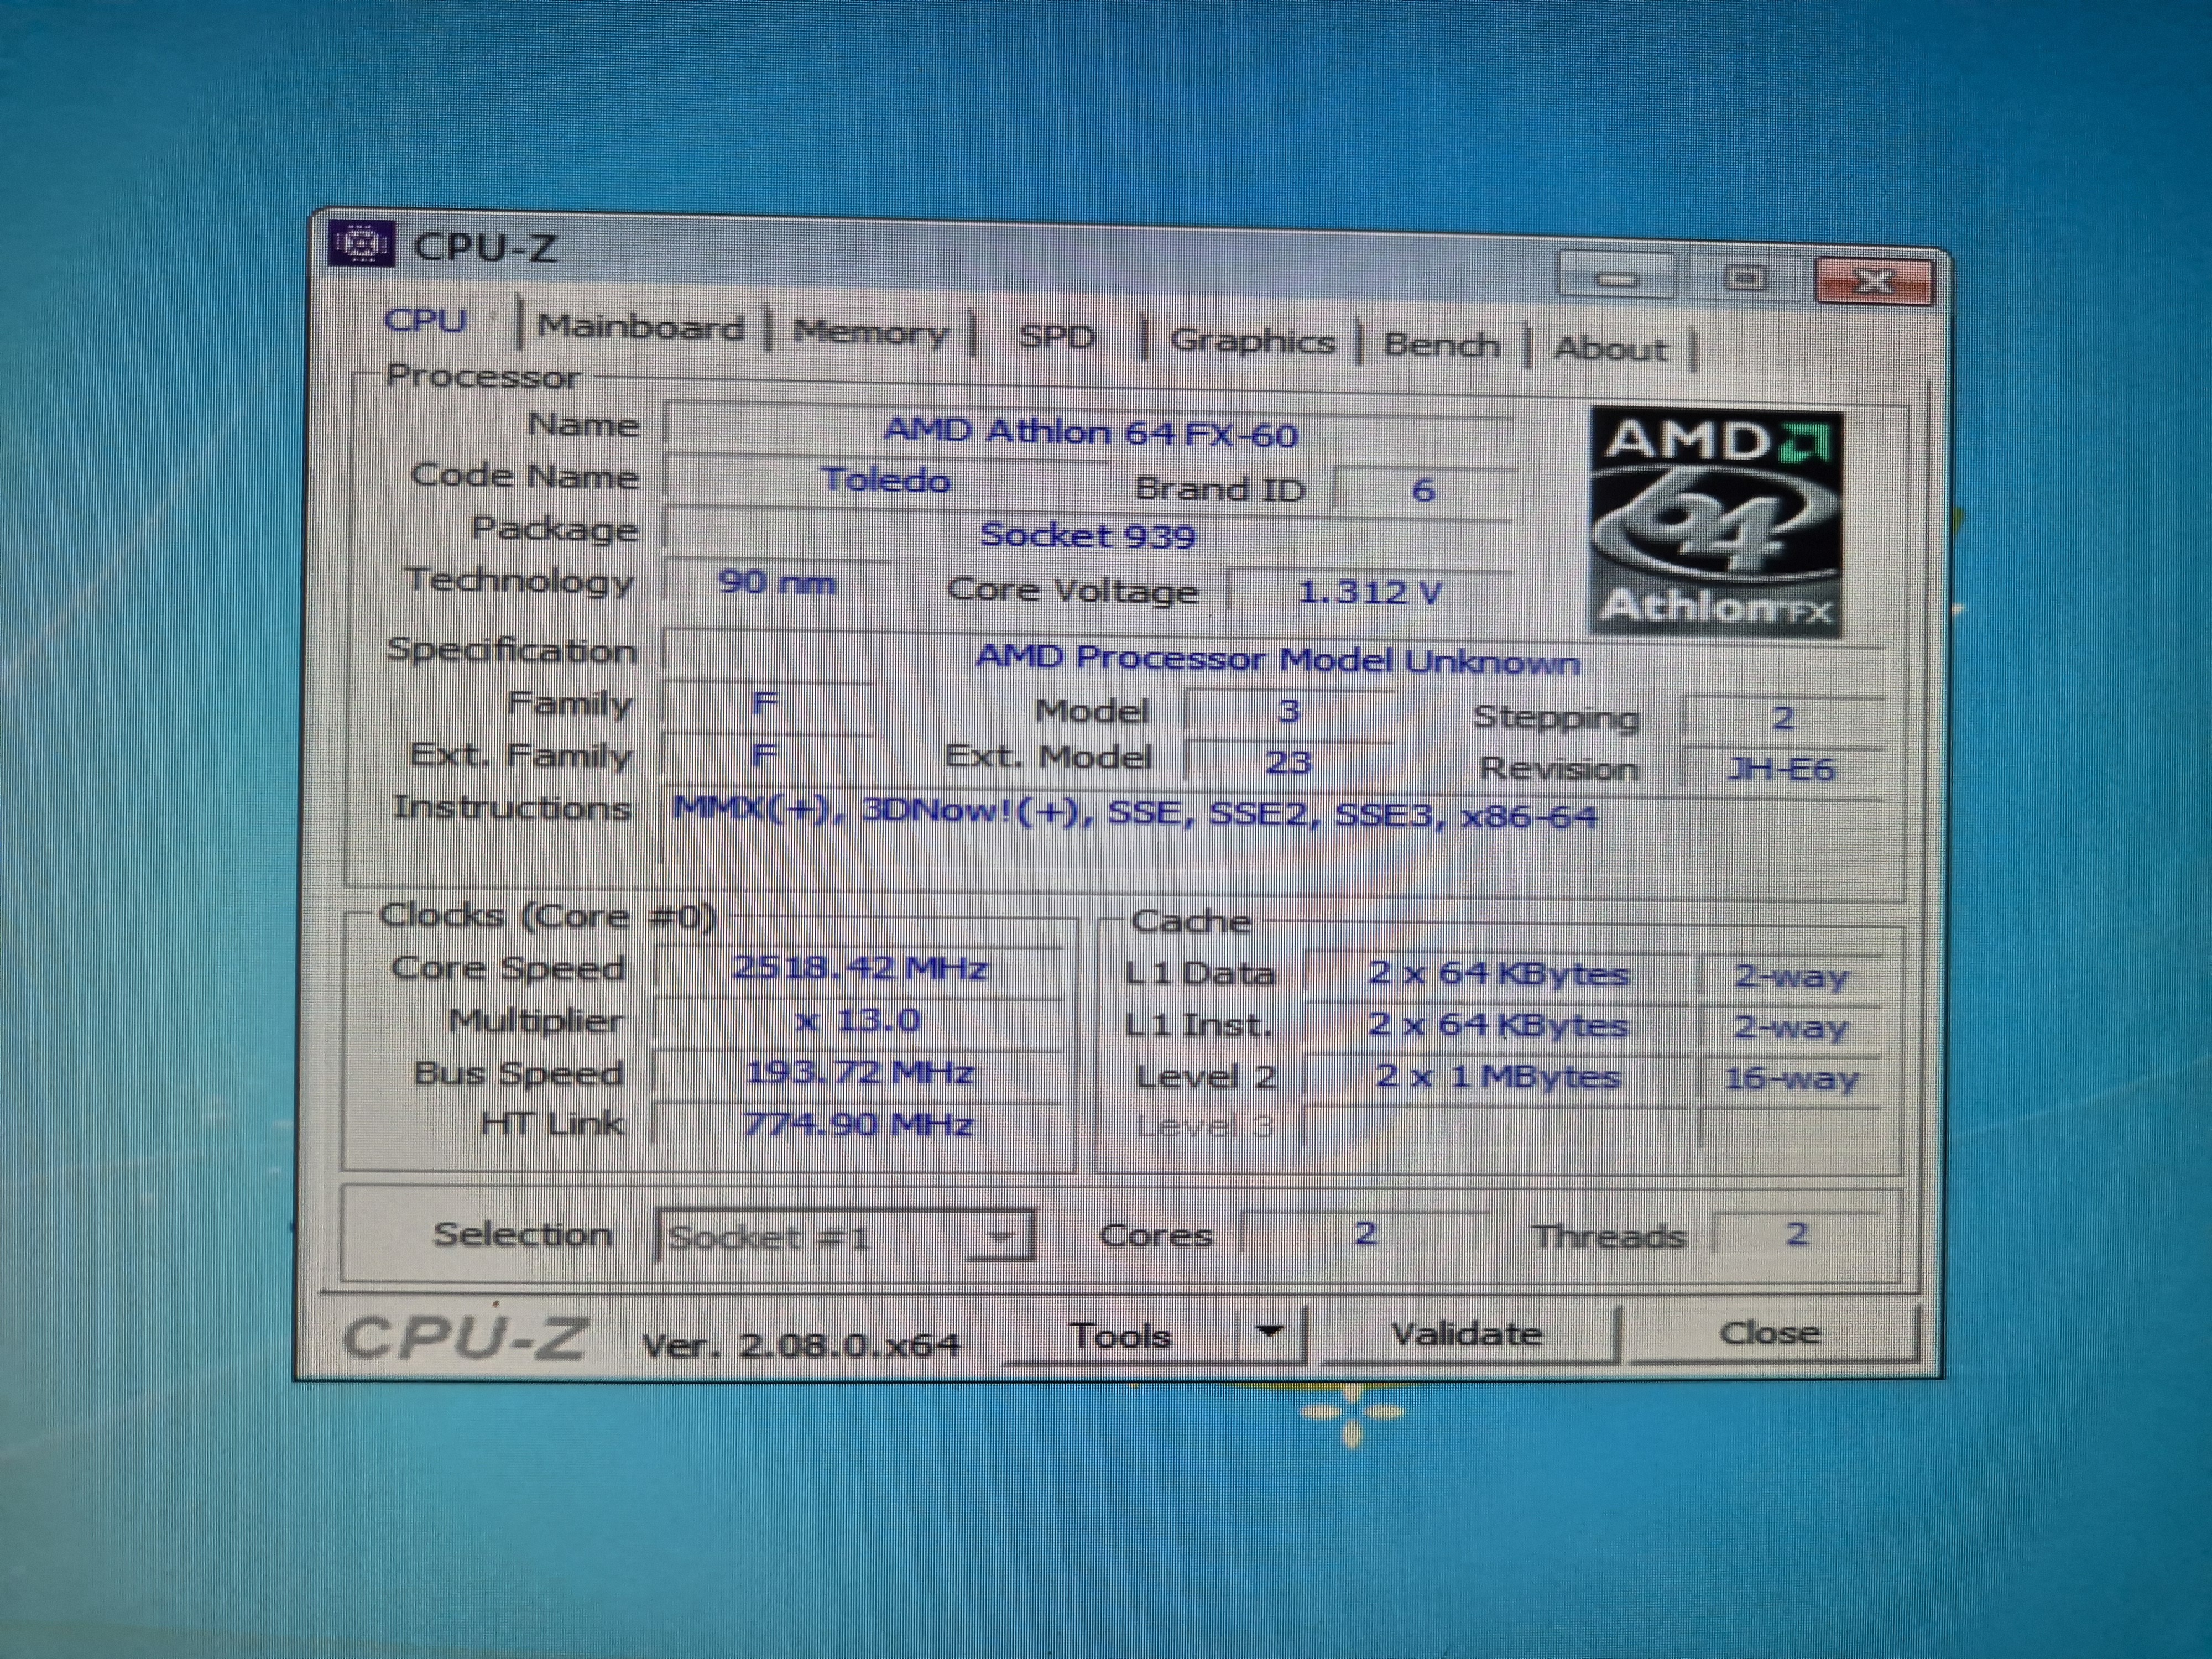Open the Graphics tab
Screen dimensions: 2212x1659
coord(1252,342)
